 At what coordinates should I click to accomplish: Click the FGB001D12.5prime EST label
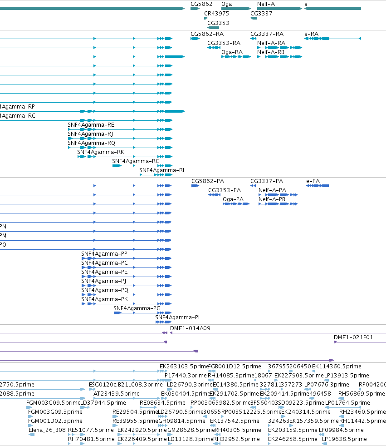pos(235,367)
